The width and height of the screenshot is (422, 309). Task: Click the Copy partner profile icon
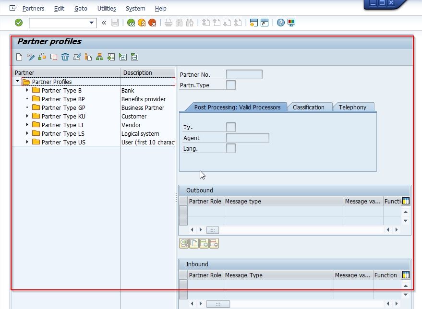(54, 57)
